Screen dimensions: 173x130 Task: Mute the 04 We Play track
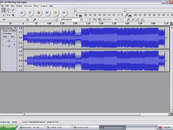5,37
